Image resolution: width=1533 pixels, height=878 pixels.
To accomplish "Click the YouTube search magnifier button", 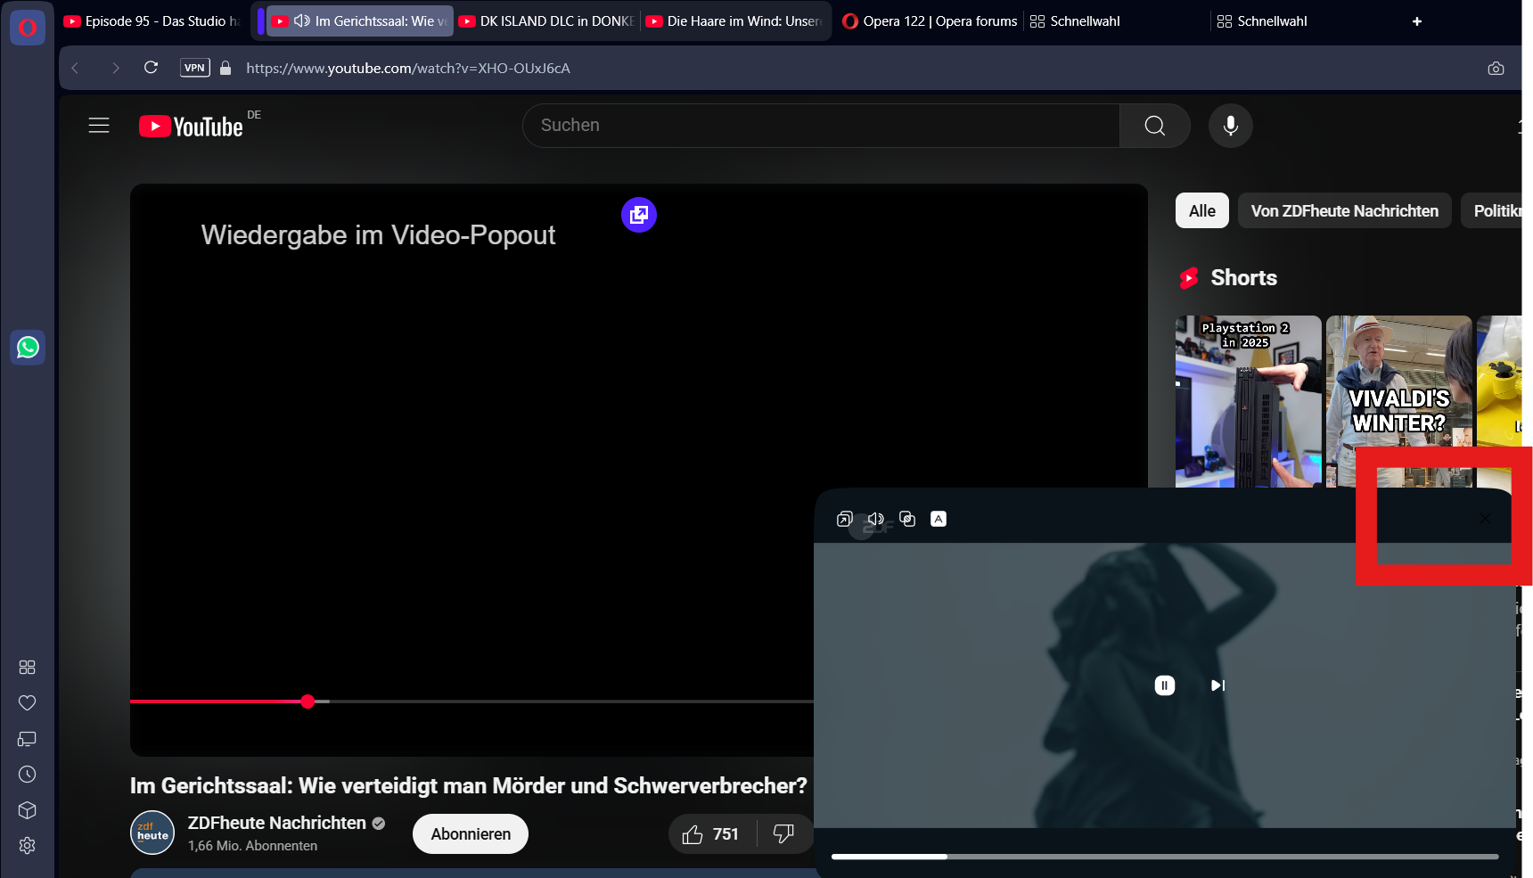I will click(x=1154, y=126).
